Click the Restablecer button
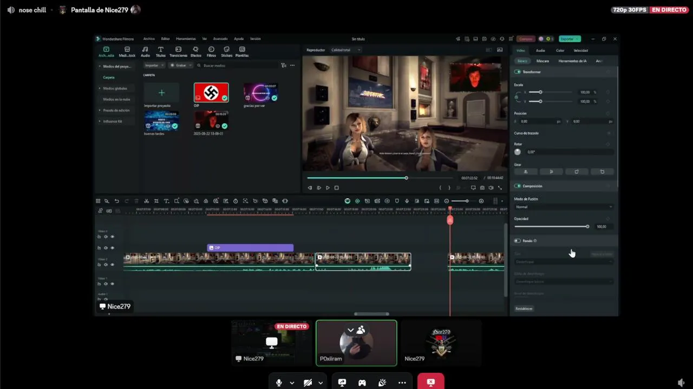The image size is (693, 389). [x=524, y=308]
